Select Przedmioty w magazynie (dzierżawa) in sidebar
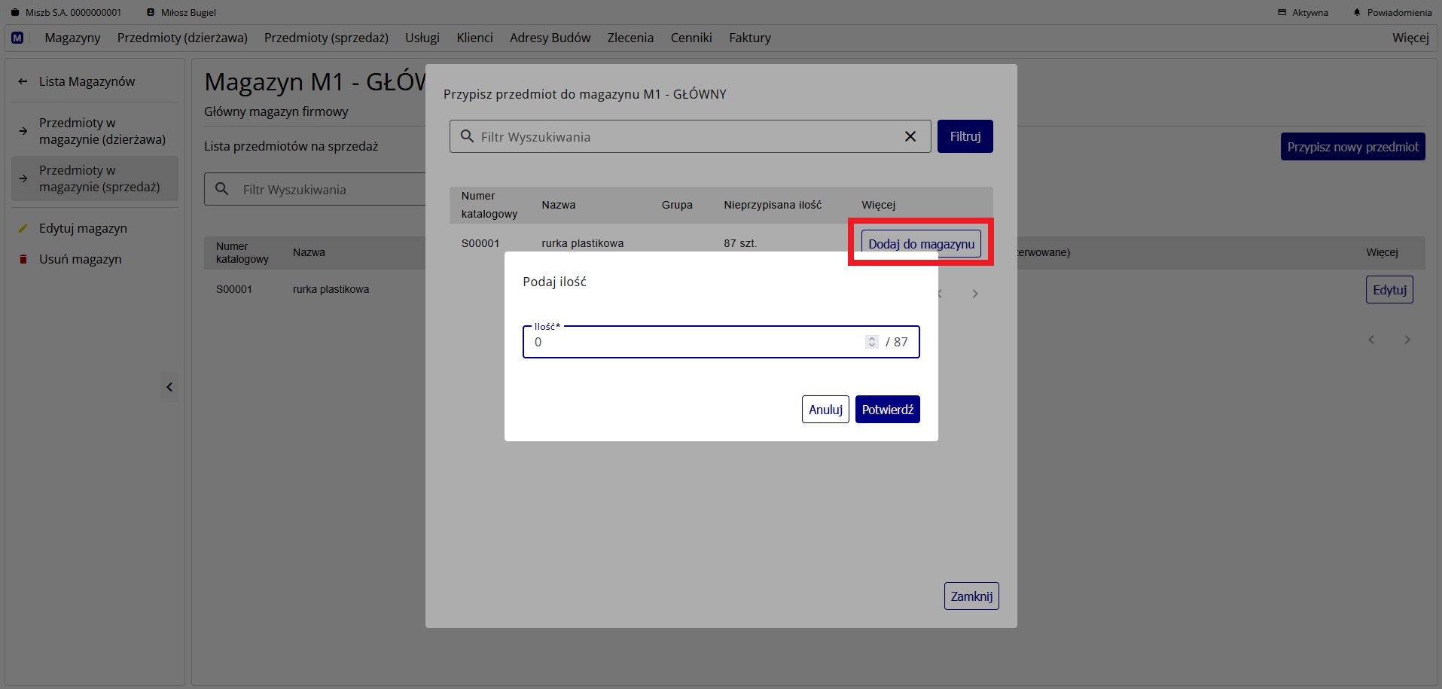The height and width of the screenshot is (689, 1442). pos(102,131)
